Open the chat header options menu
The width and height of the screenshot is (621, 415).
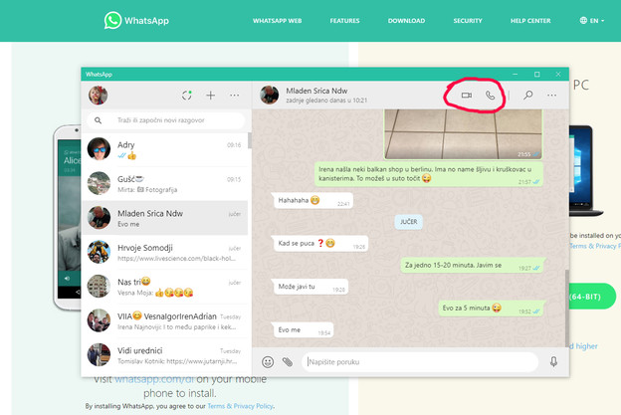tap(551, 95)
